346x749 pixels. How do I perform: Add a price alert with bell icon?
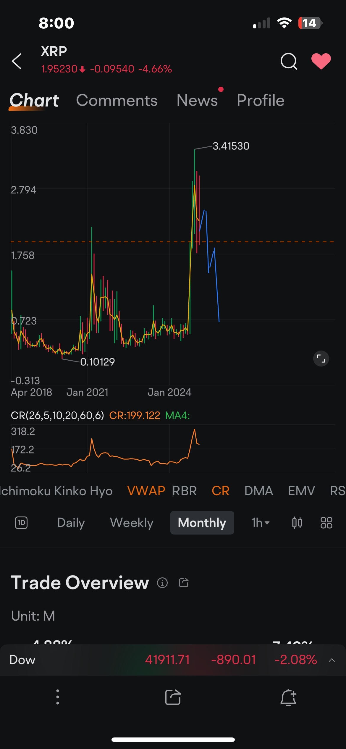[288, 697]
